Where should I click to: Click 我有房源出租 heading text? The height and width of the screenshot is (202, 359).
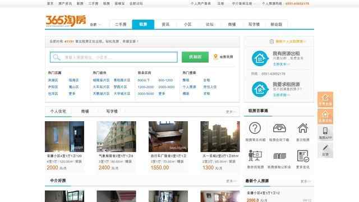coord(286,53)
